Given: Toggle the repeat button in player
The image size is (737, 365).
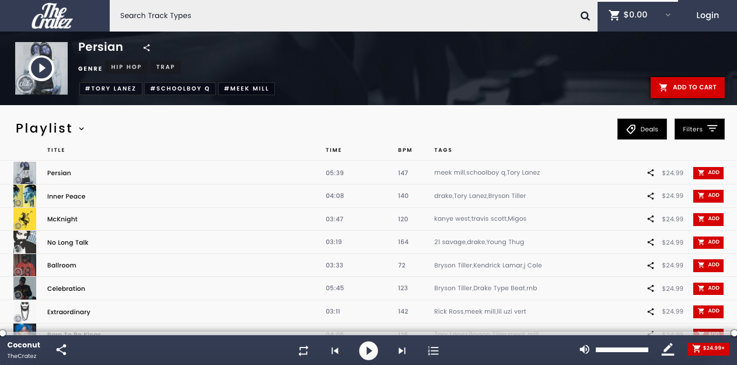Looking at the screenshot, I should pyautogui.click(x=303, y=351).
